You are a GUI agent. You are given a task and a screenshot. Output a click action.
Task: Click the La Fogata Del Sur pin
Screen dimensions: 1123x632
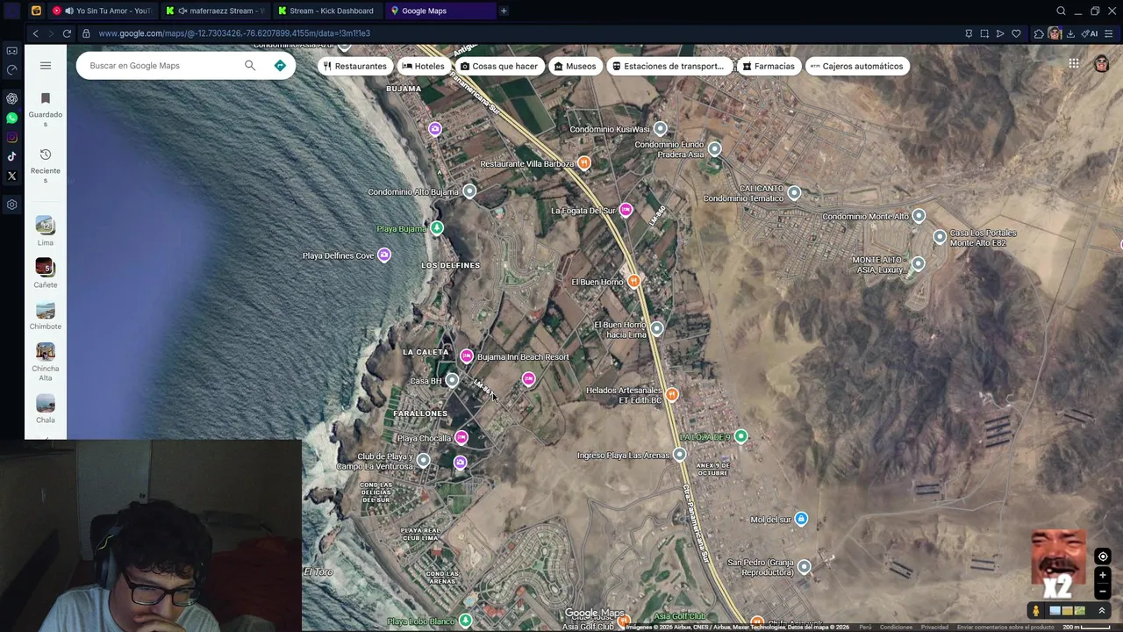click(626, 210)
